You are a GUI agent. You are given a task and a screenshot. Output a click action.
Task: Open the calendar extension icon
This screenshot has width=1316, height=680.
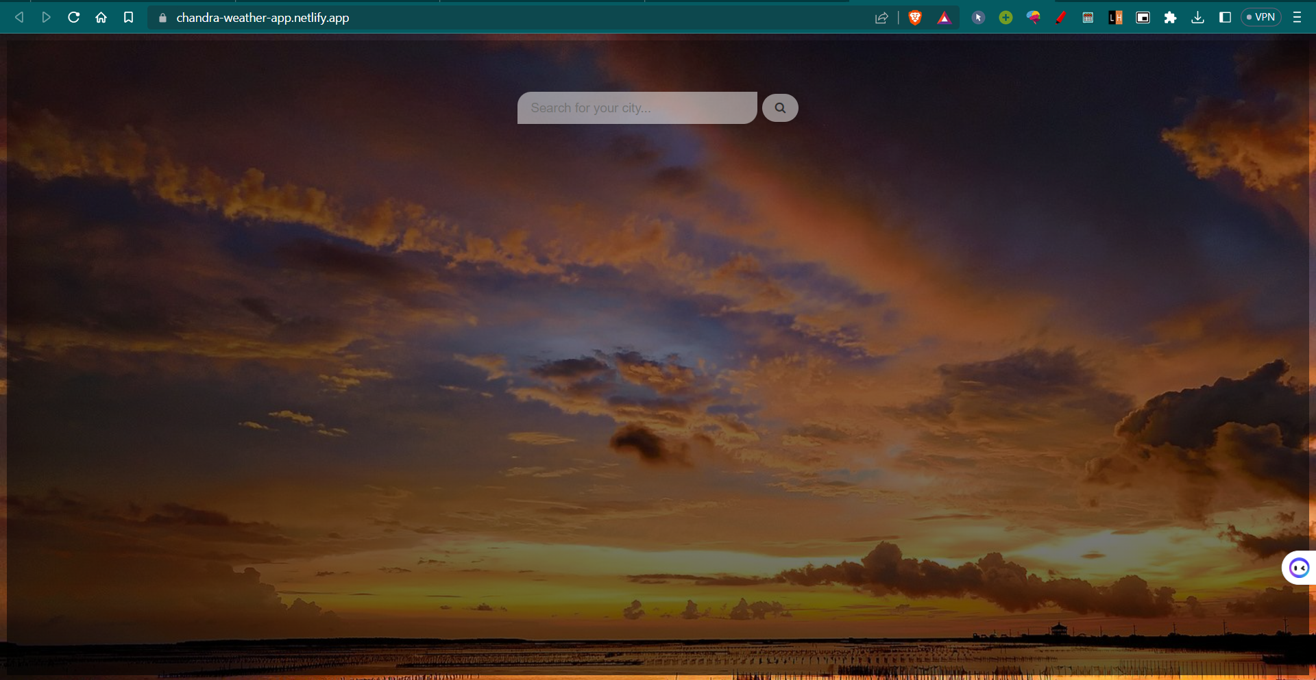click(x=1088, y=17)
